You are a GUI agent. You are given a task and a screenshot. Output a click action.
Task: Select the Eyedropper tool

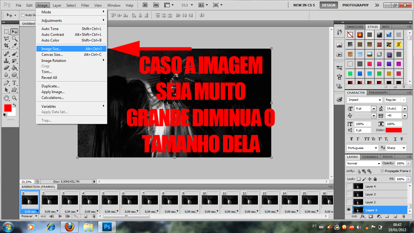click(x=14, y=46)
